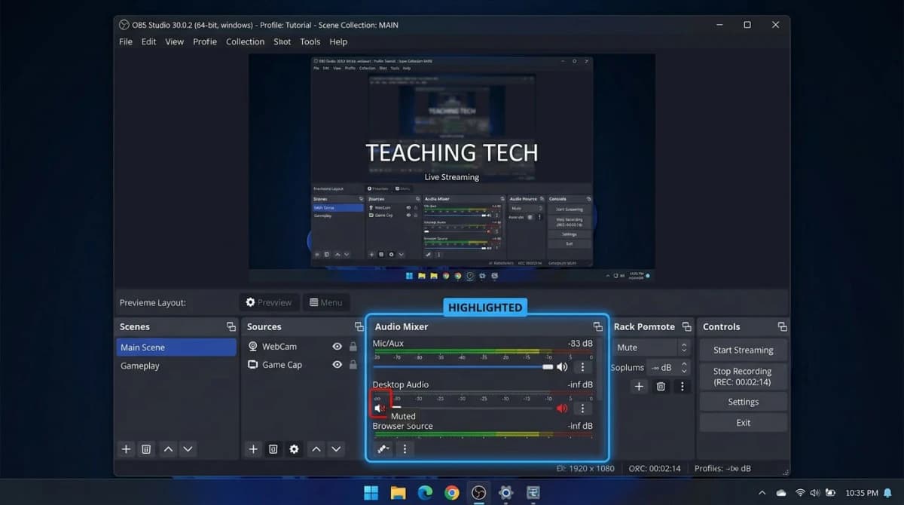Open Settings from the Controls panel
Viewport: 904px width, 505px height.
[x=744, y=402]
